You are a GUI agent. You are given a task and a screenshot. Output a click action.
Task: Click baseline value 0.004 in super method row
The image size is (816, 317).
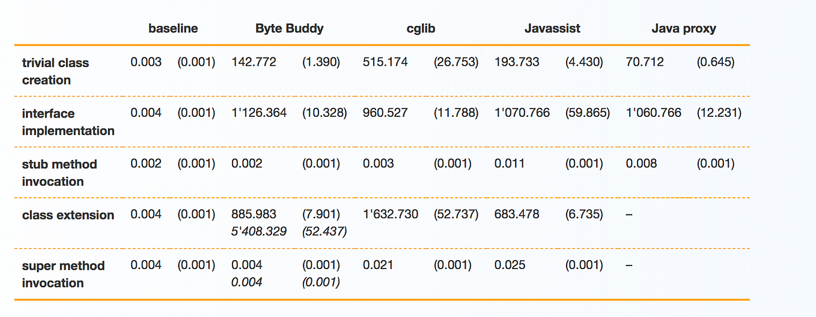tap(146, 264)
